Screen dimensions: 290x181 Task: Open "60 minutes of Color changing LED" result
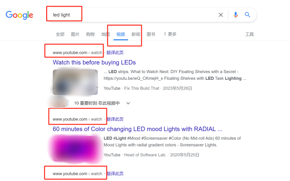tap(137, 129)
